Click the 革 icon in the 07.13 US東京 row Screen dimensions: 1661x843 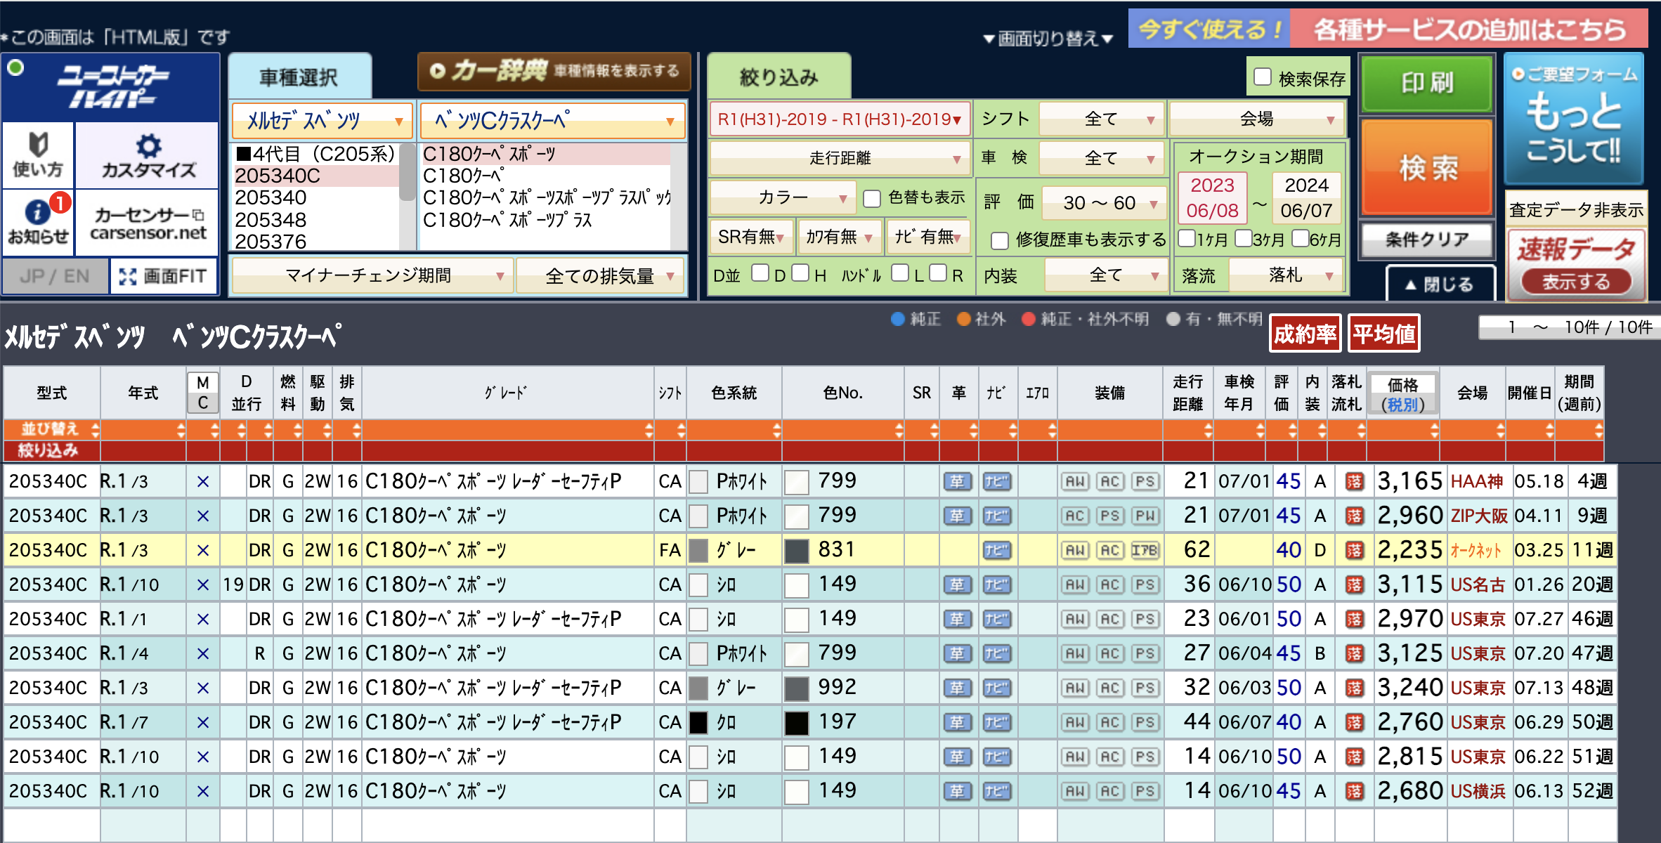click(957, 688)
